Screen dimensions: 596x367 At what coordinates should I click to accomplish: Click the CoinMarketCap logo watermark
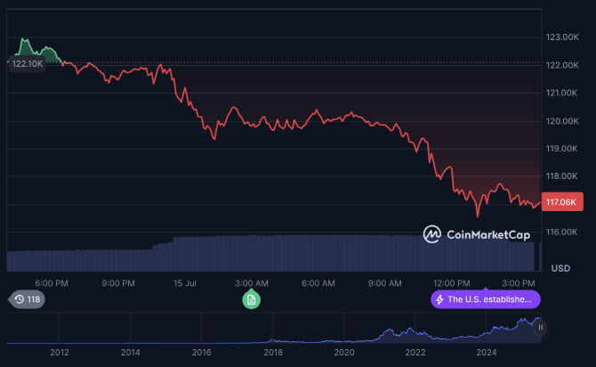(477, 234)
